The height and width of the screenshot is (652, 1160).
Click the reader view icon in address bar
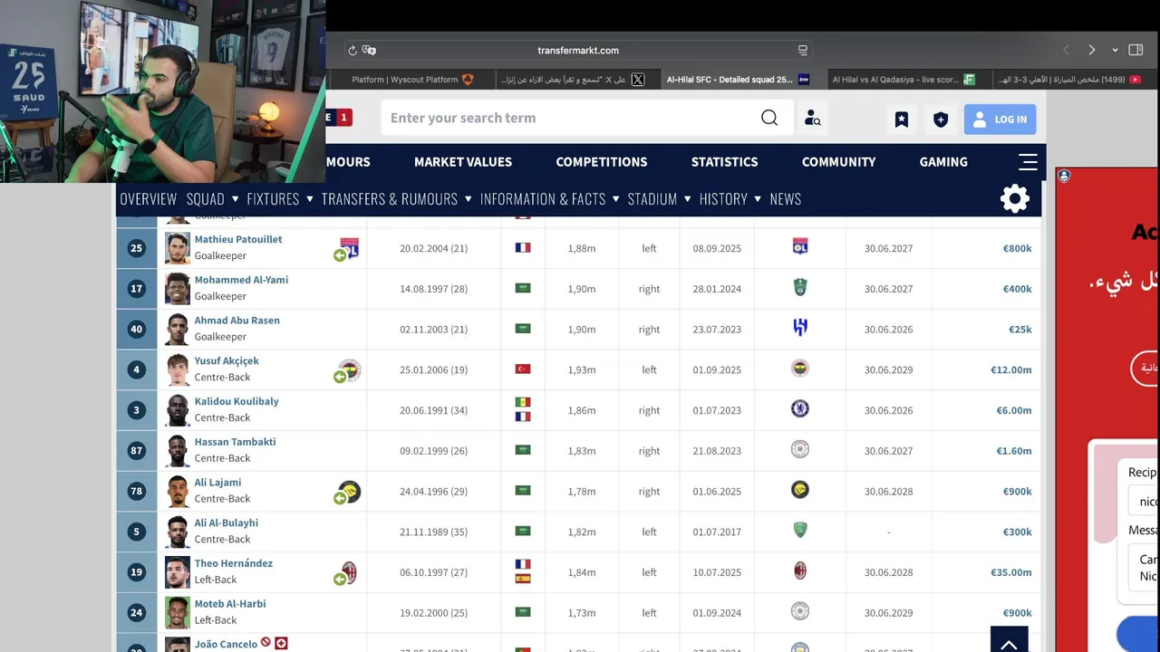point(802,51)
